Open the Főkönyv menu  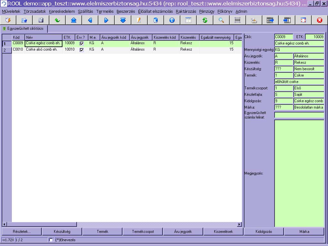pyautogui.click(x=225, y=12)
